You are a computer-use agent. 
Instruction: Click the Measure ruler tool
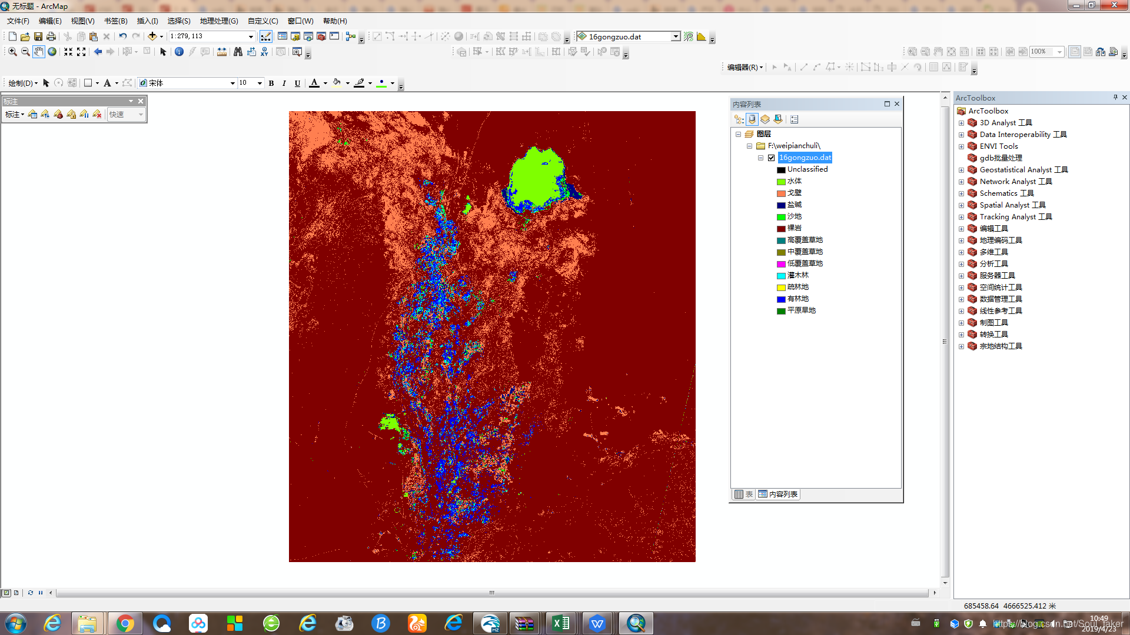click(x=222, y=52)
